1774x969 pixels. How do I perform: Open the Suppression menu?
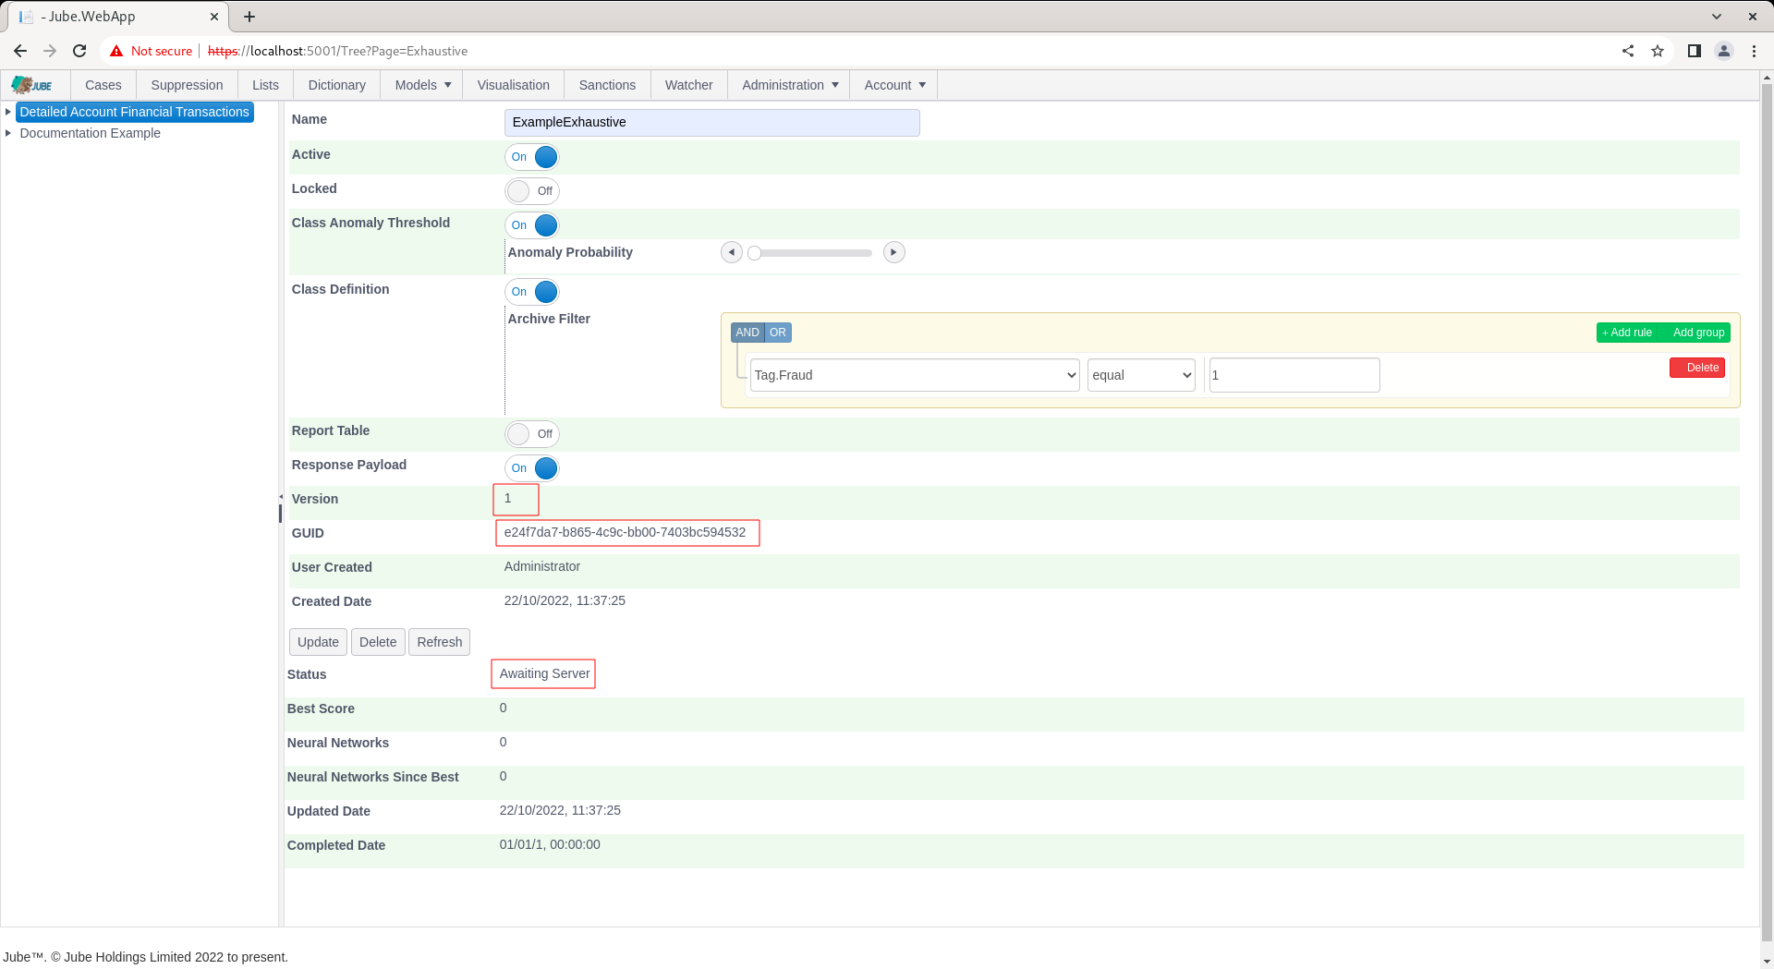click(187, 85)
